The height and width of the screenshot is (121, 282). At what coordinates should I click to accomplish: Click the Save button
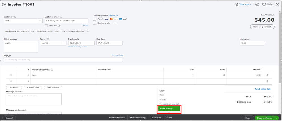[248, 118]
